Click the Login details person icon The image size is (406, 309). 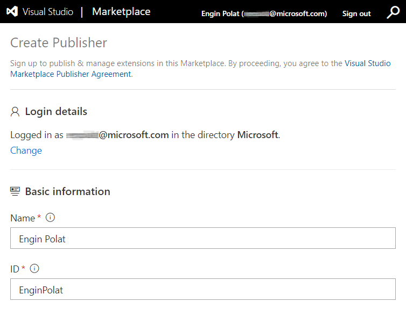[x=15, y=112]
